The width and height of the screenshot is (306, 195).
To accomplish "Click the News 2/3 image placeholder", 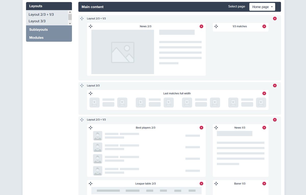I will [x=123, y=52].
